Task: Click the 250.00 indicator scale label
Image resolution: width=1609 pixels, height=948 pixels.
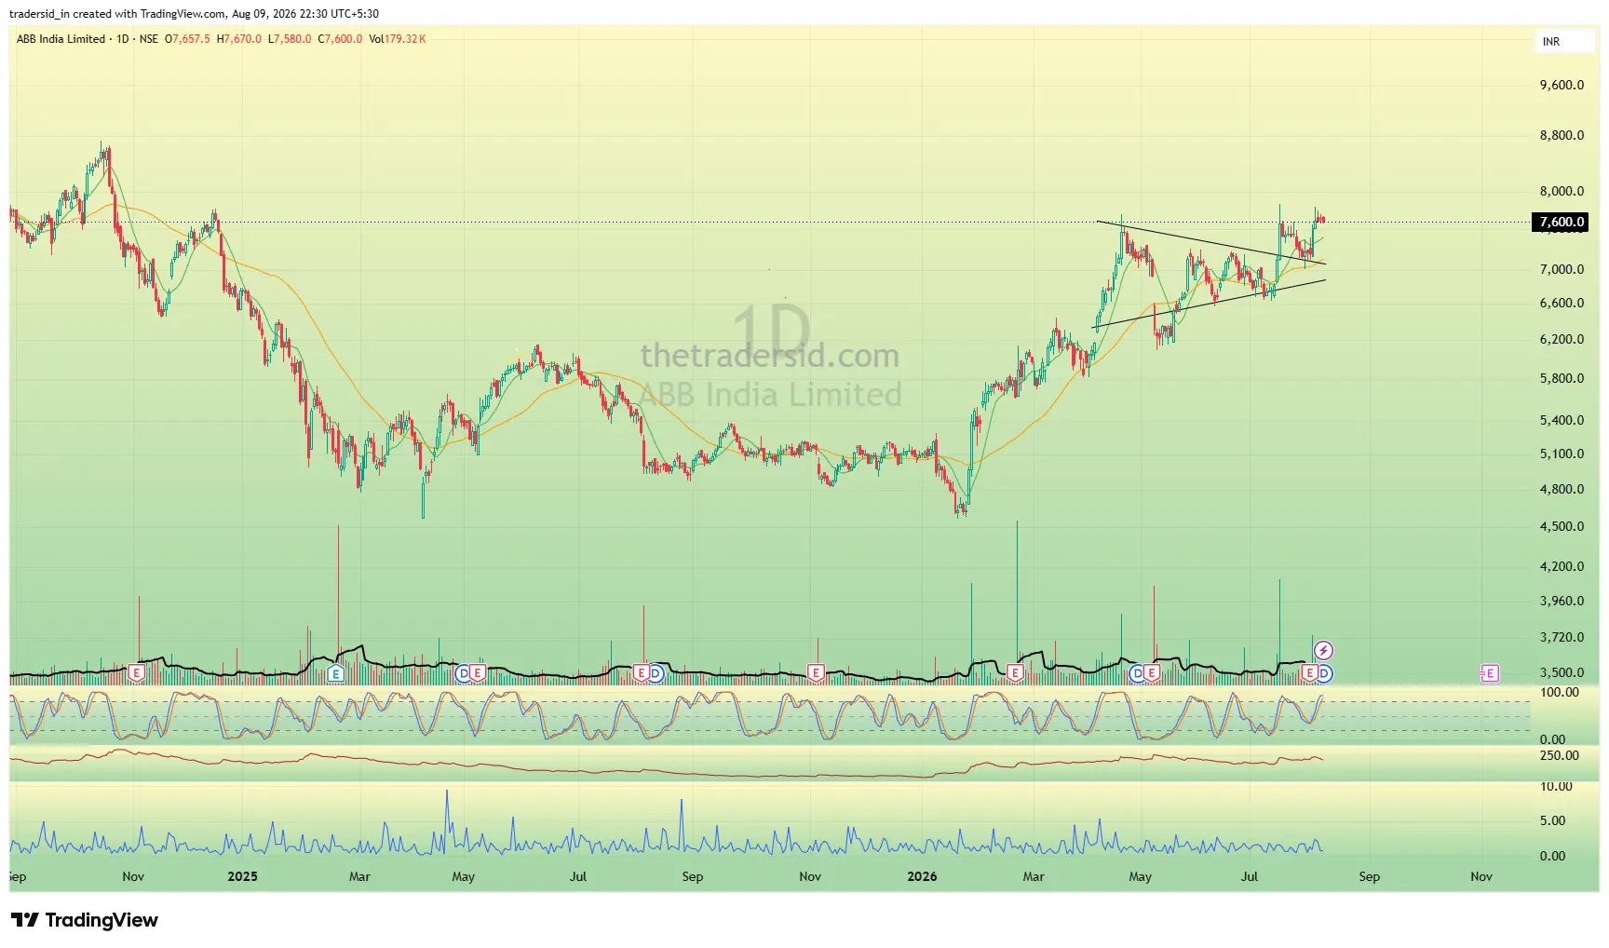Action: pos(1560,755)
